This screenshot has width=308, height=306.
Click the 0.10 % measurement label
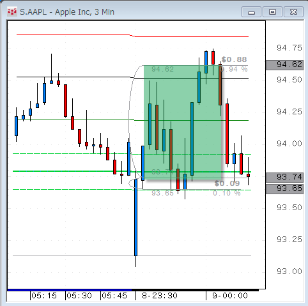pos(227,193)
